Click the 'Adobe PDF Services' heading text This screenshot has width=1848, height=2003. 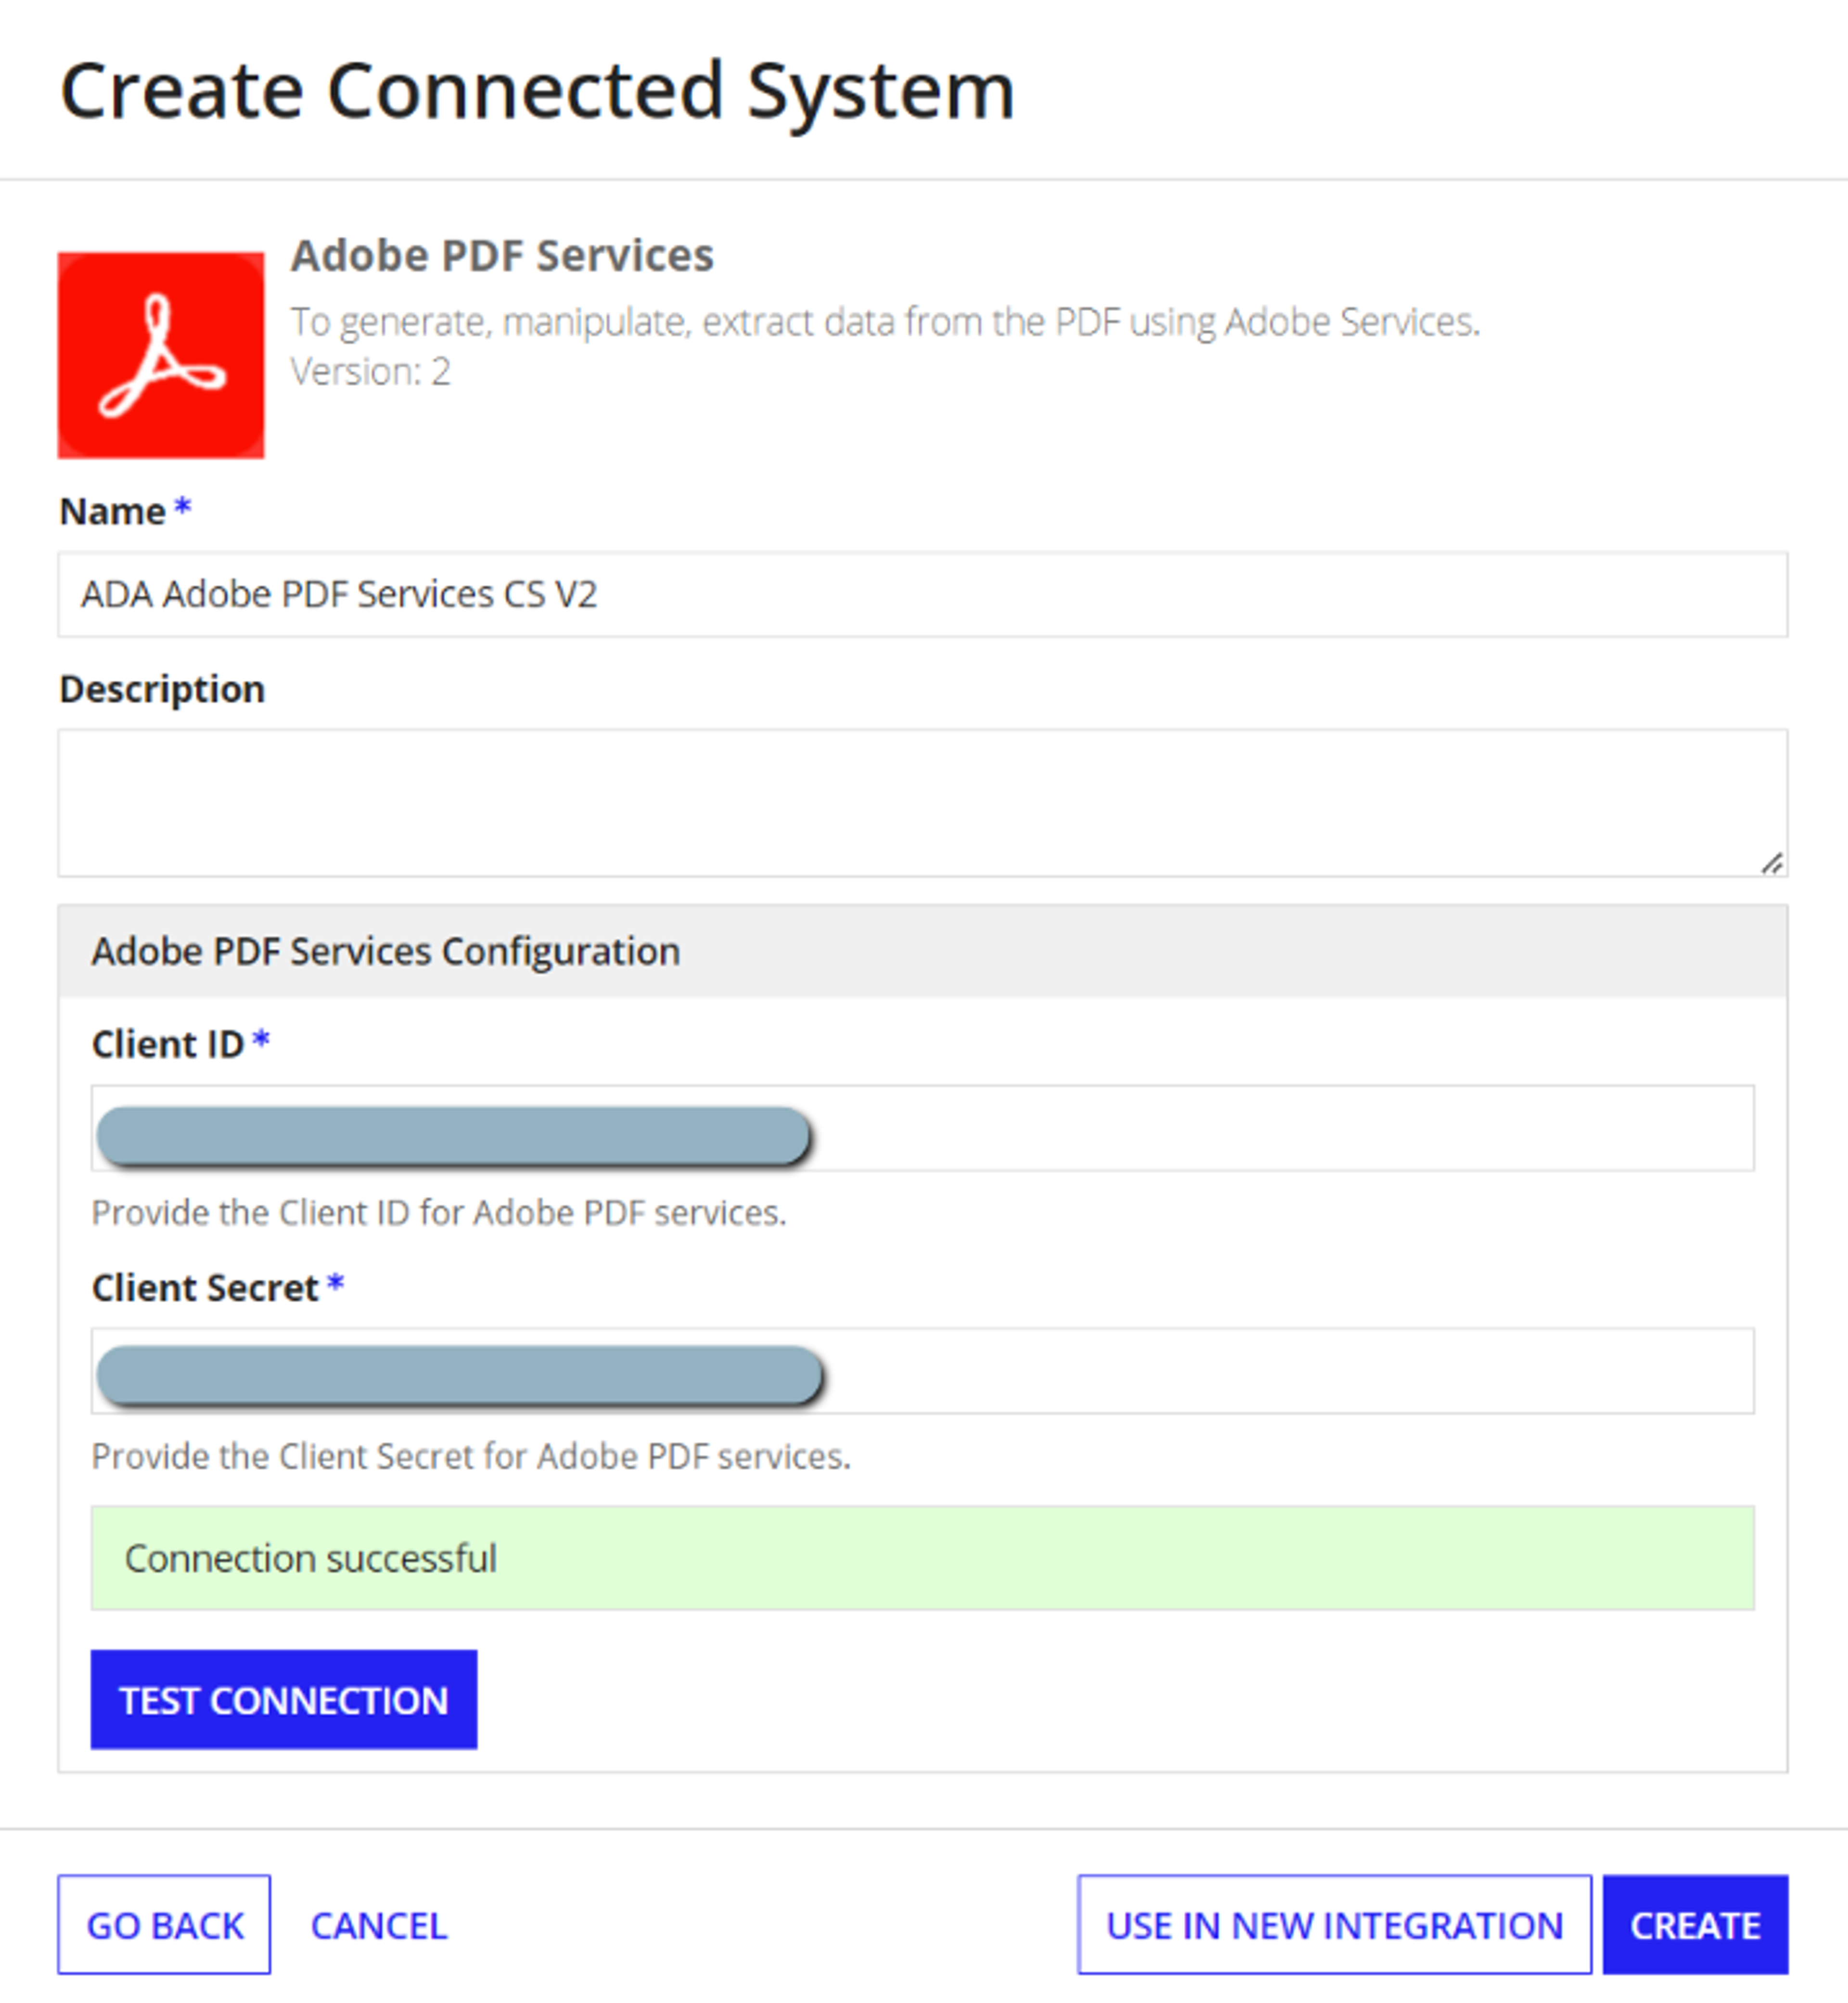[502, 255]
